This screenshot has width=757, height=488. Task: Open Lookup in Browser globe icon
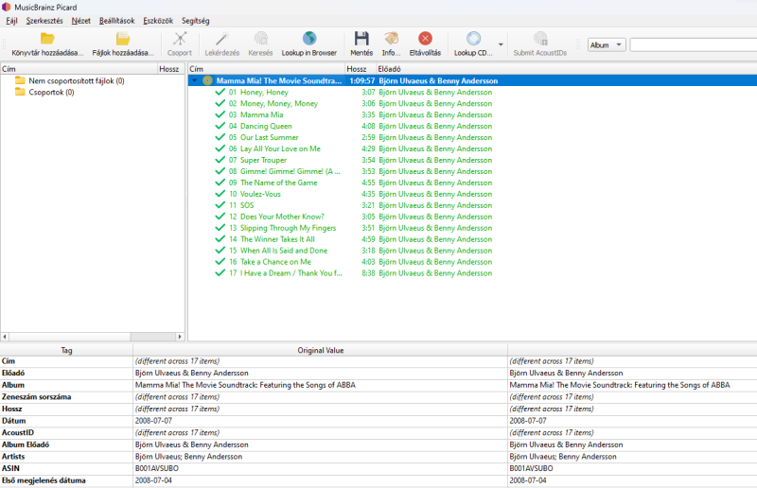pos(309,39)
